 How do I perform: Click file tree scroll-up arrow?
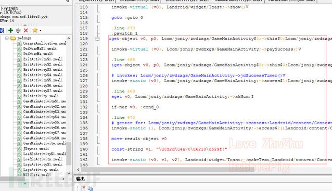pos(69,38)
